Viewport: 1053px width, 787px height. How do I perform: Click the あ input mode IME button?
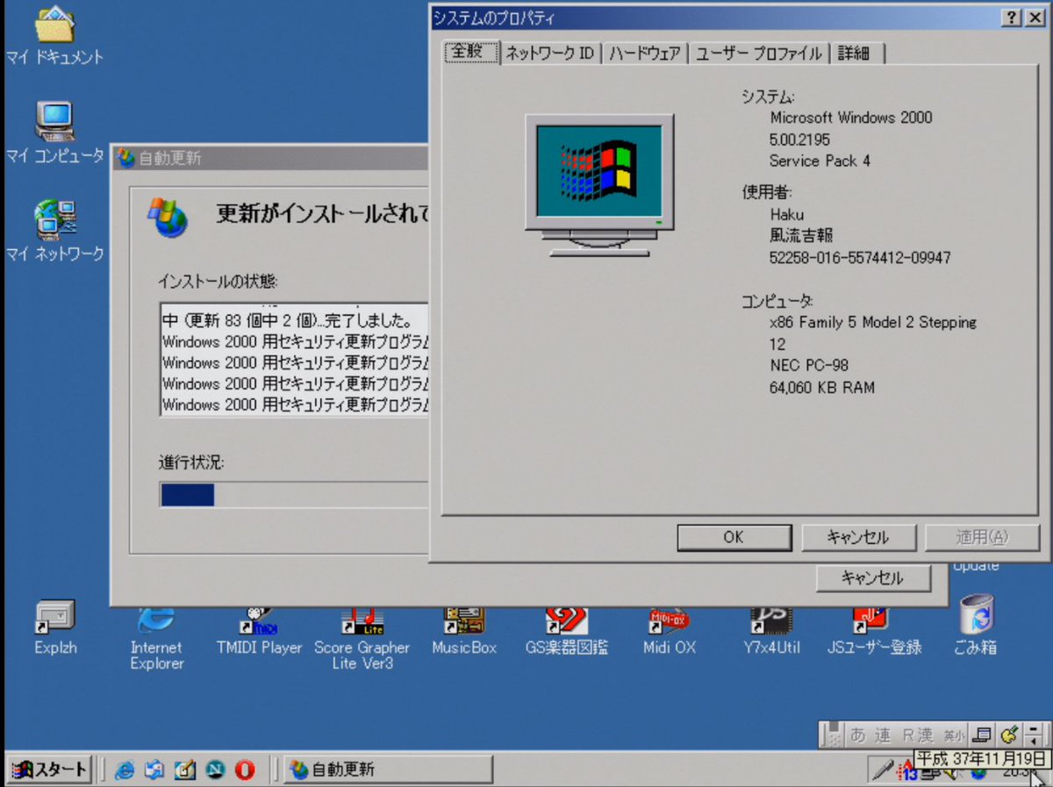(857, 735)
